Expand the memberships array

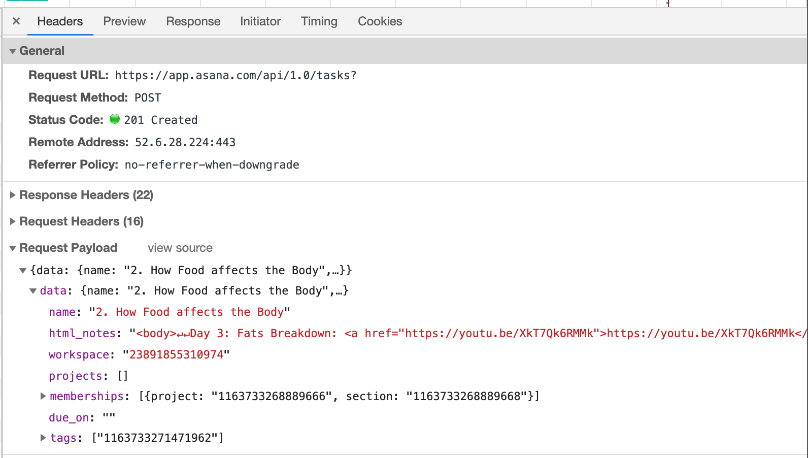point(43,396)
